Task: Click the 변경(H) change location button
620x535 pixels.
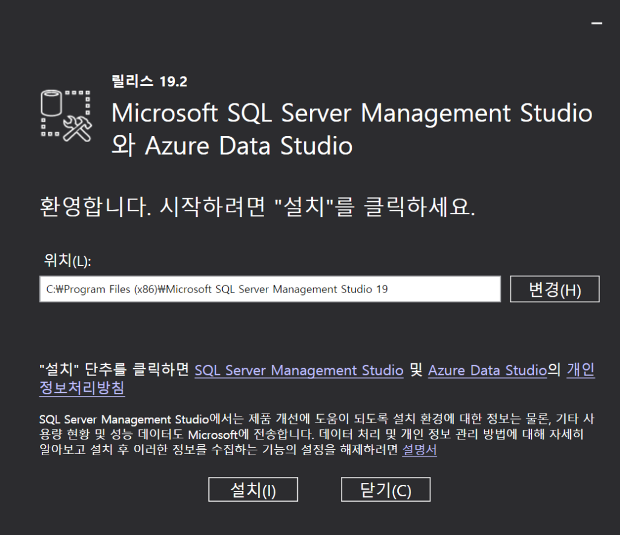Action: click(x=555, y=289)
